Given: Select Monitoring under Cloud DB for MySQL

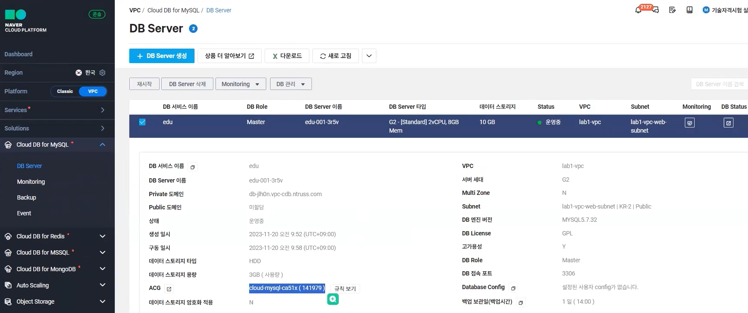Looking at the screenshot, I should coord(31,182).
